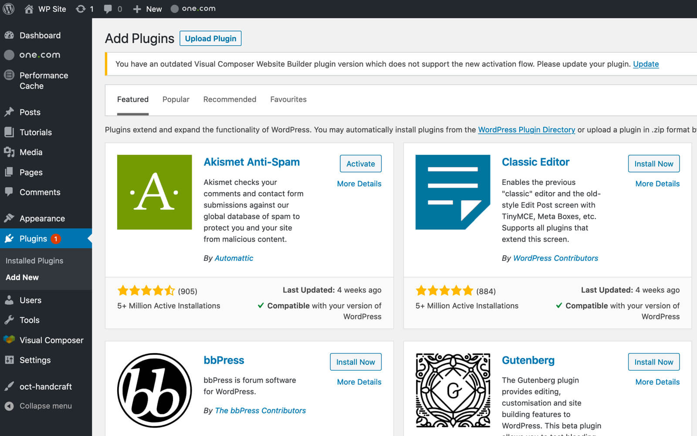Viewport: 697px width, 436px height.
Task: Click the Add Plugins page heading
Action: (139, 38)
